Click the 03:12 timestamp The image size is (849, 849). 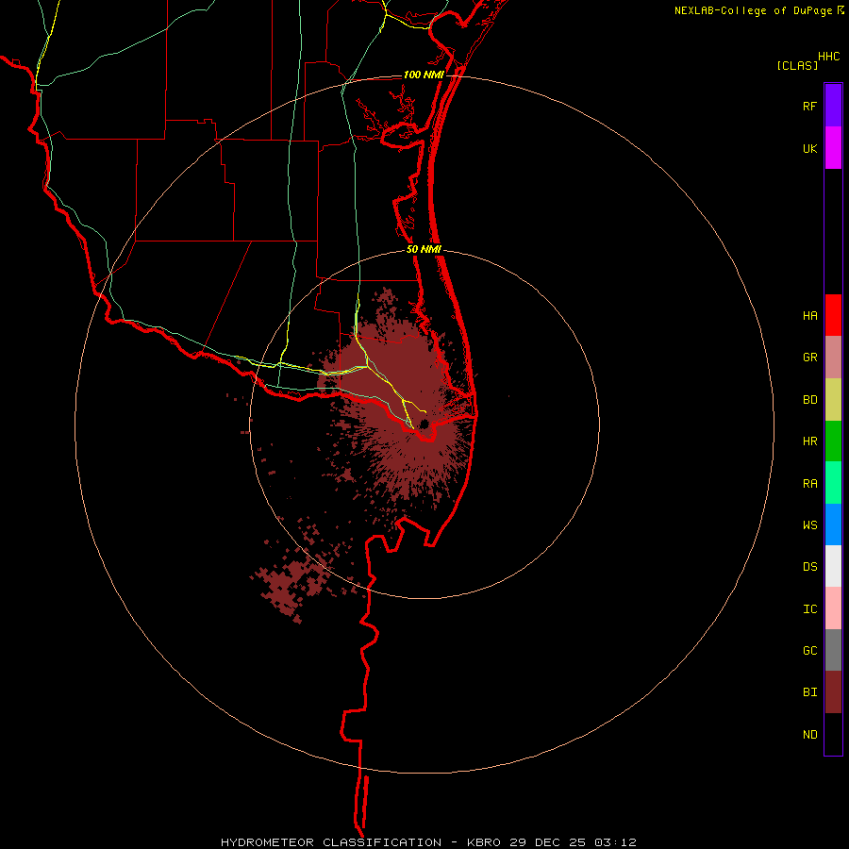615,842
